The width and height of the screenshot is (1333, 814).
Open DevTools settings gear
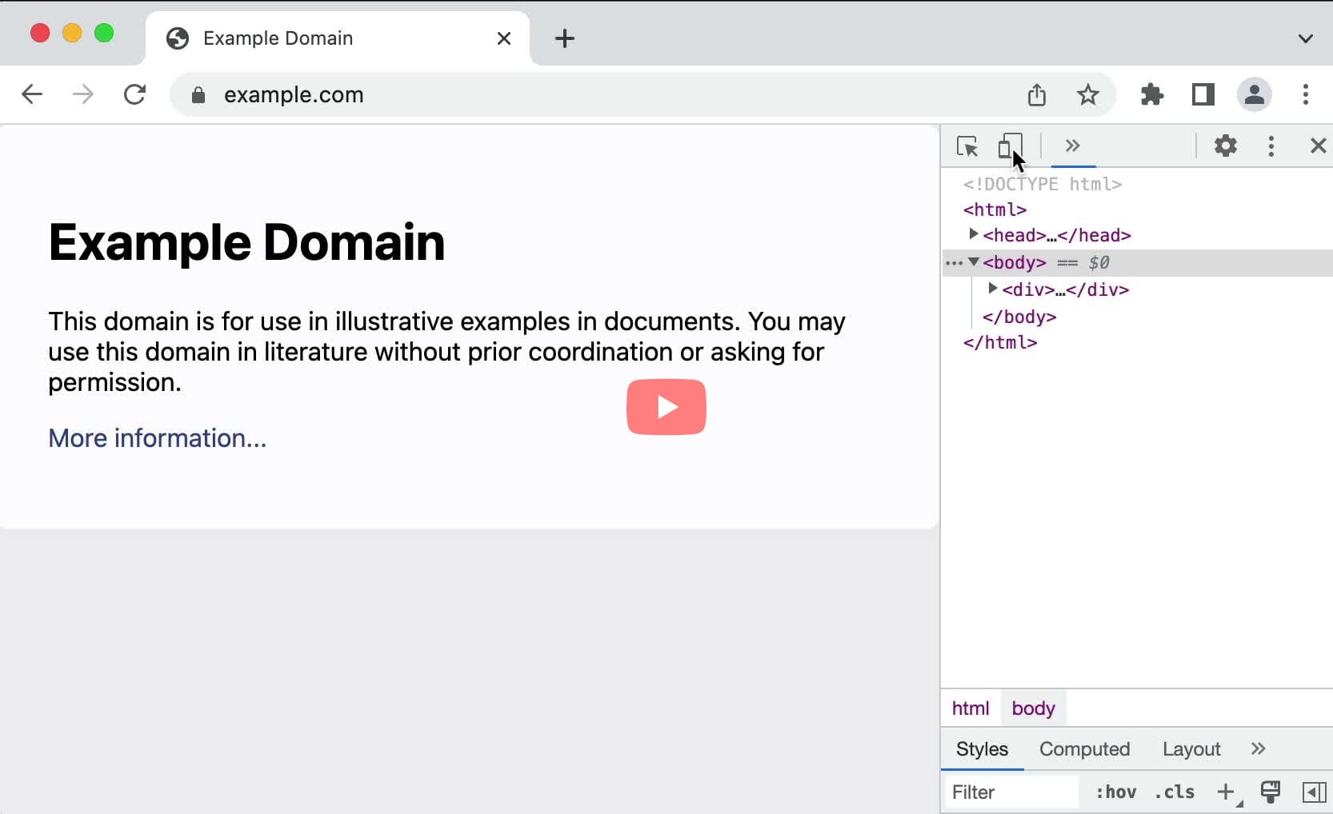point(1225,146)
